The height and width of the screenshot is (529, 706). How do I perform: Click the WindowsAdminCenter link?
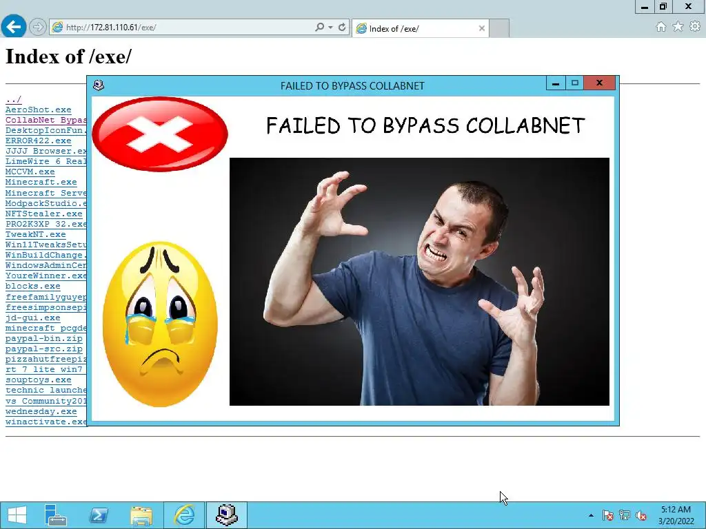click(x=46, y=265)
